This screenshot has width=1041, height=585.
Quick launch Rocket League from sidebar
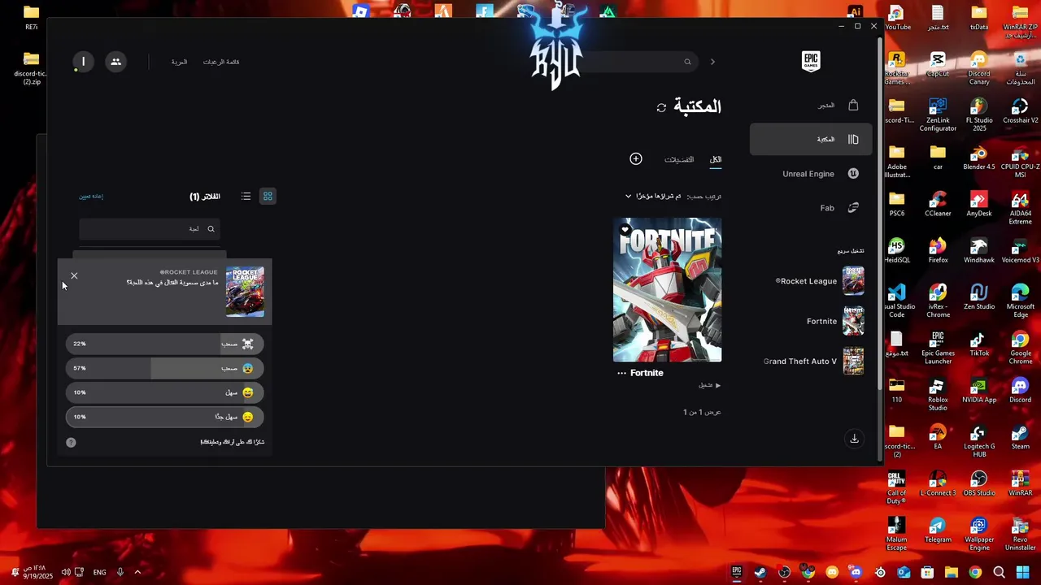[x=819, y=281]
